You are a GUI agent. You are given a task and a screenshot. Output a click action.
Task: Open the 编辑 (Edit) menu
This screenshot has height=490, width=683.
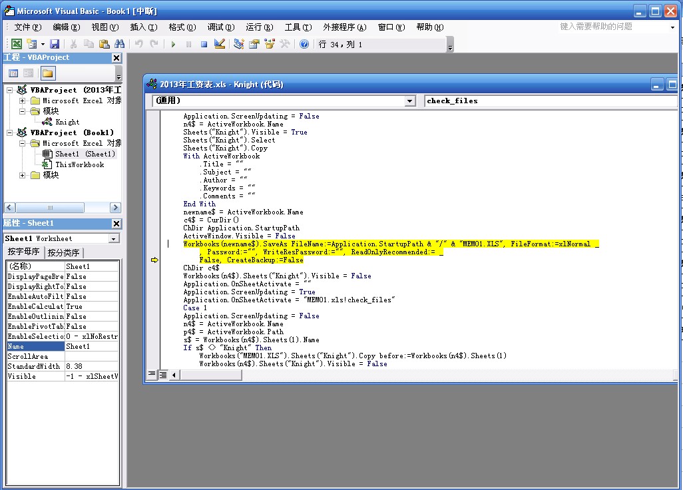[66, 27]
